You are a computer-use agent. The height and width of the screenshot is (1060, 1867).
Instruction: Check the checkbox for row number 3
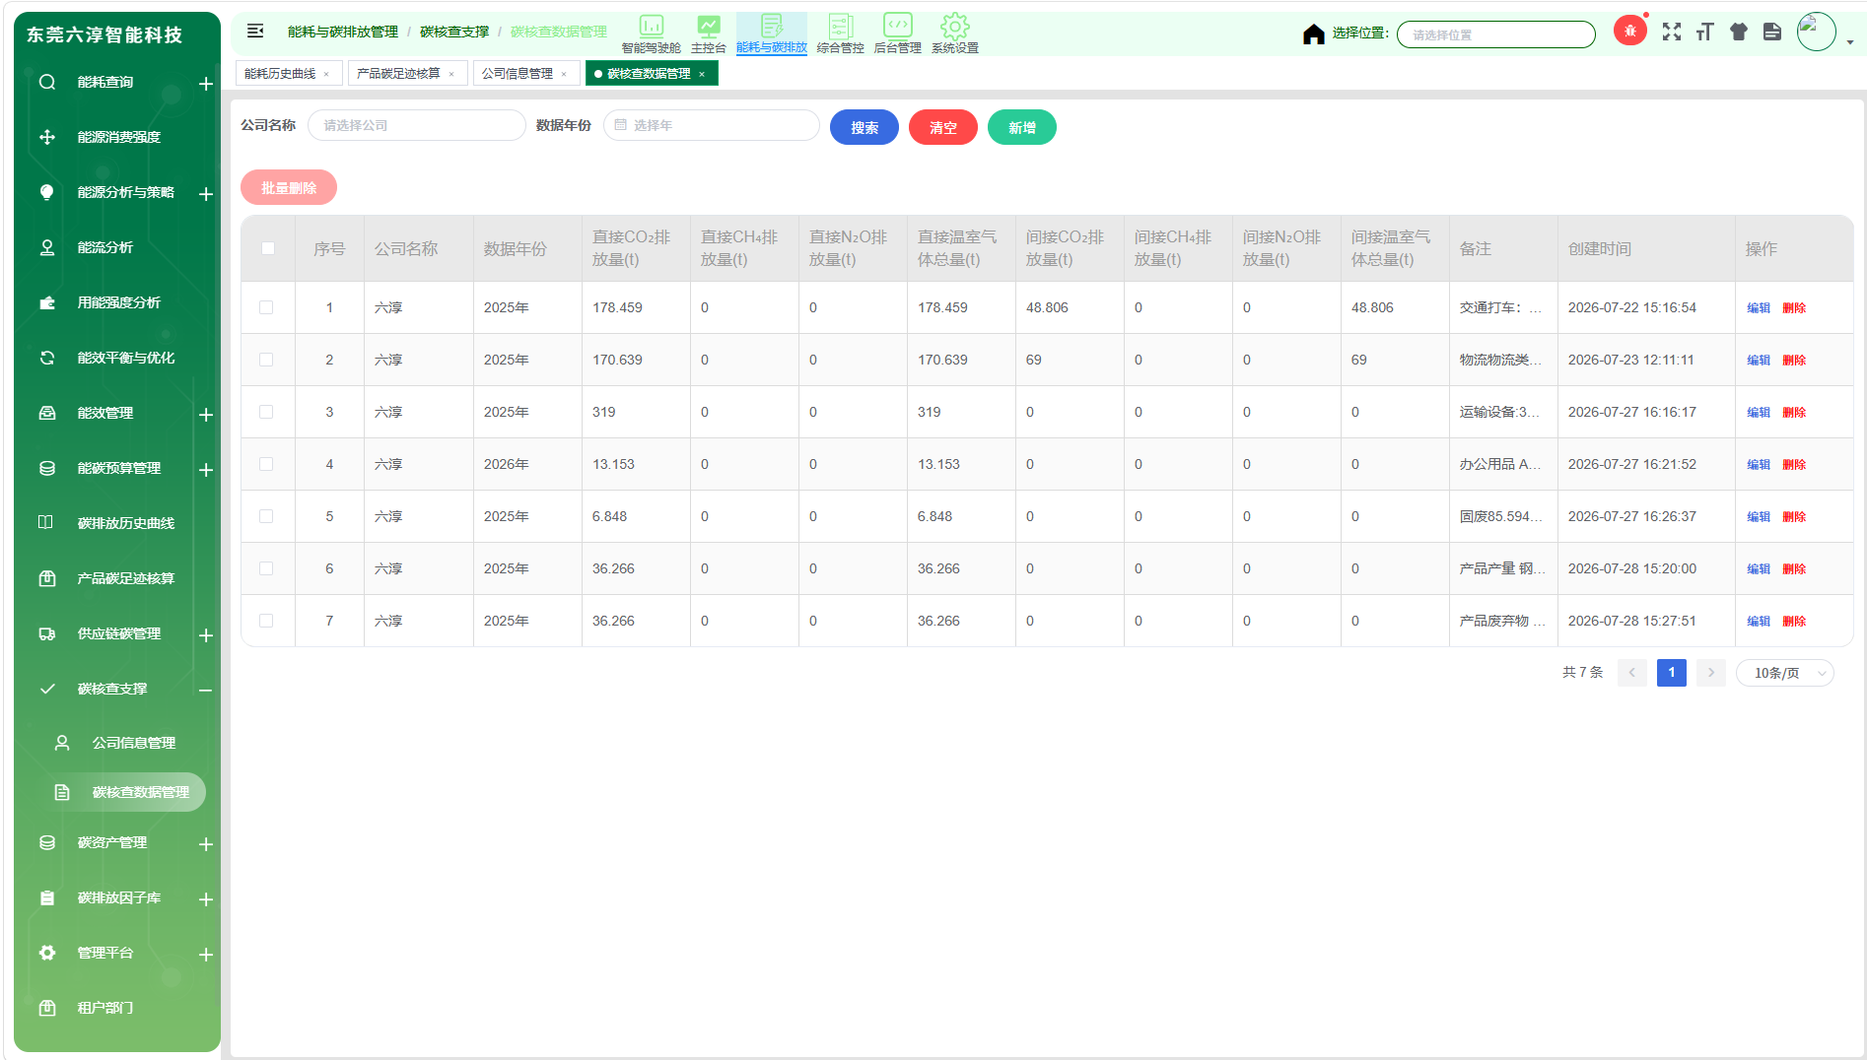[x=266, y=412]
